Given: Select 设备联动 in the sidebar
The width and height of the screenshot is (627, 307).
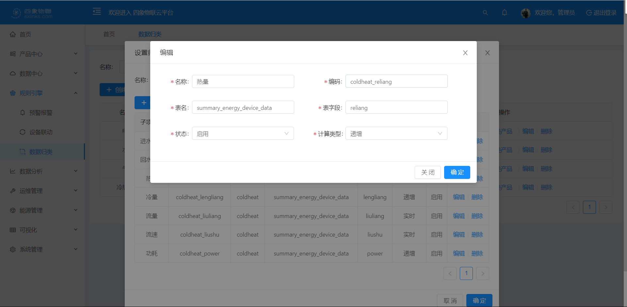Looking at the screenshot, I should [x=40, y=132].
